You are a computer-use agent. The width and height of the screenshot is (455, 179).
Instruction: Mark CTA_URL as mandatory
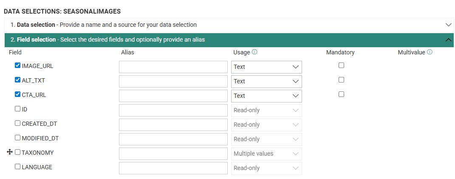(x=341, y=94)
